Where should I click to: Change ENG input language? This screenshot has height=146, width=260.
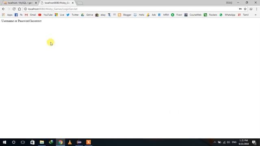click(x=234, y=142)
